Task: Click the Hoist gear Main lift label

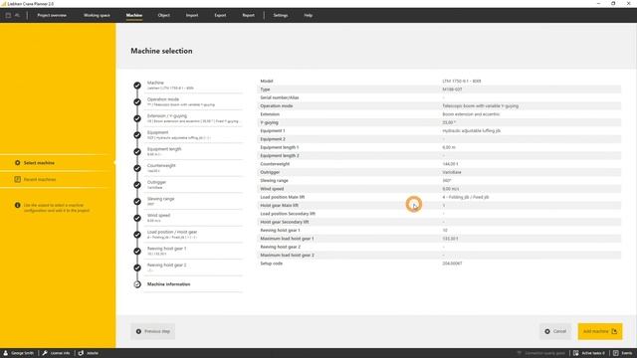Action: (279, 206)
